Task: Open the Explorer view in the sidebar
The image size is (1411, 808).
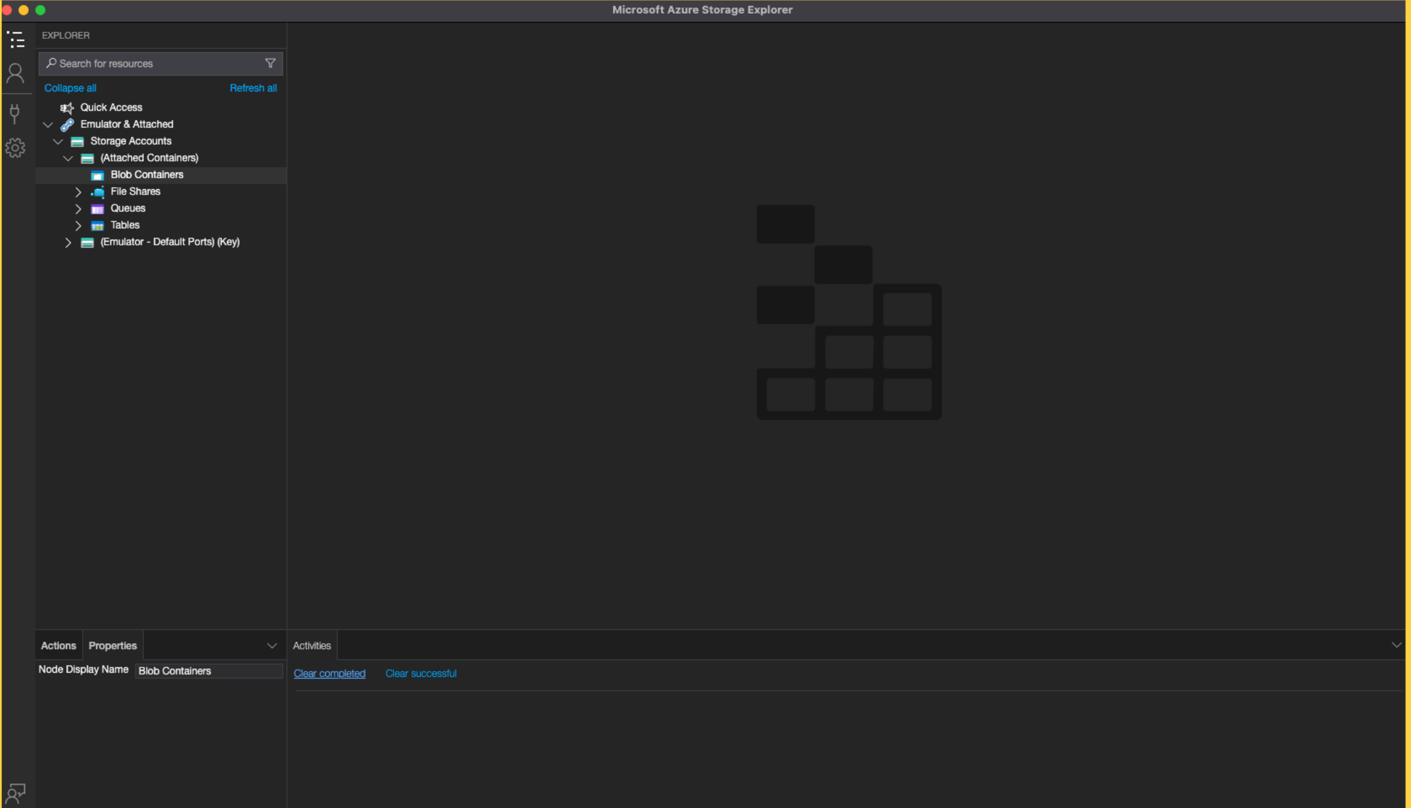Action: [16, 40]
